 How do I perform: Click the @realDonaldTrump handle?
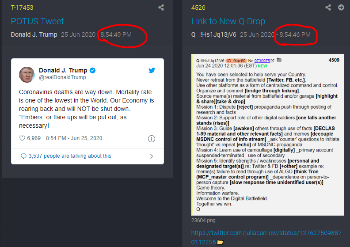click(62, 77)
